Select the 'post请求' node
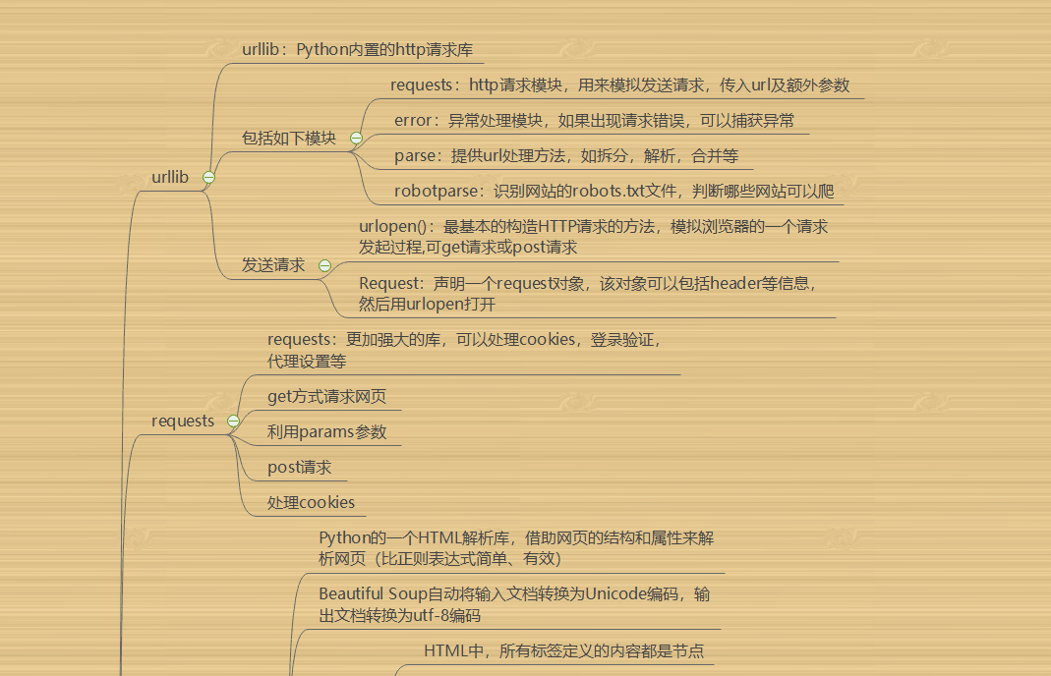 (x=299, y=468)
